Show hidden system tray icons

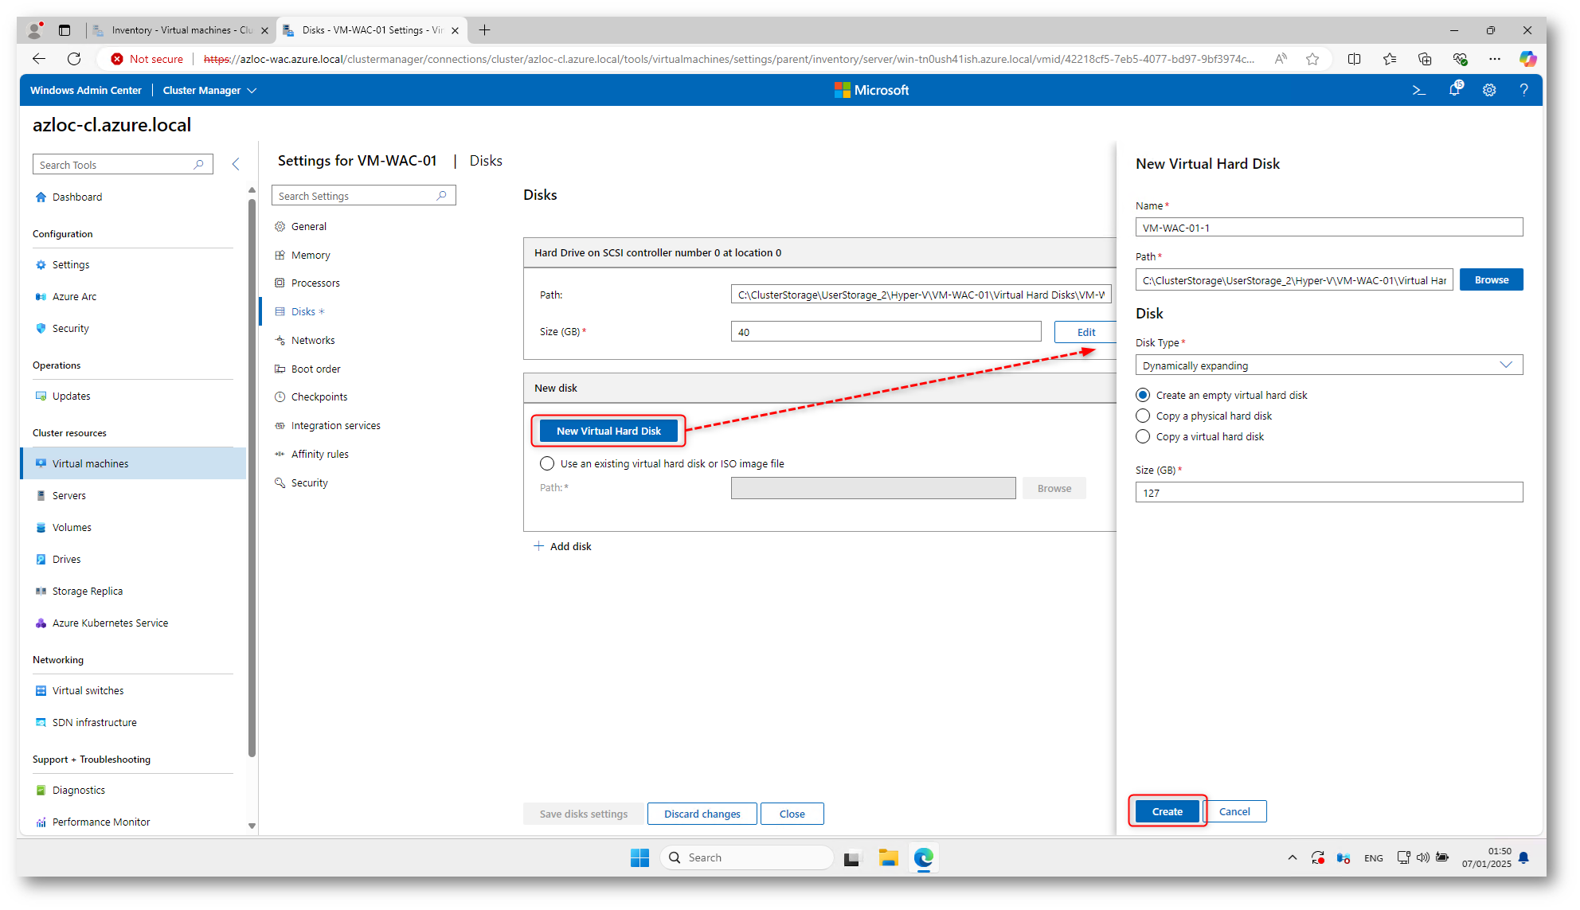point(1292,857)
